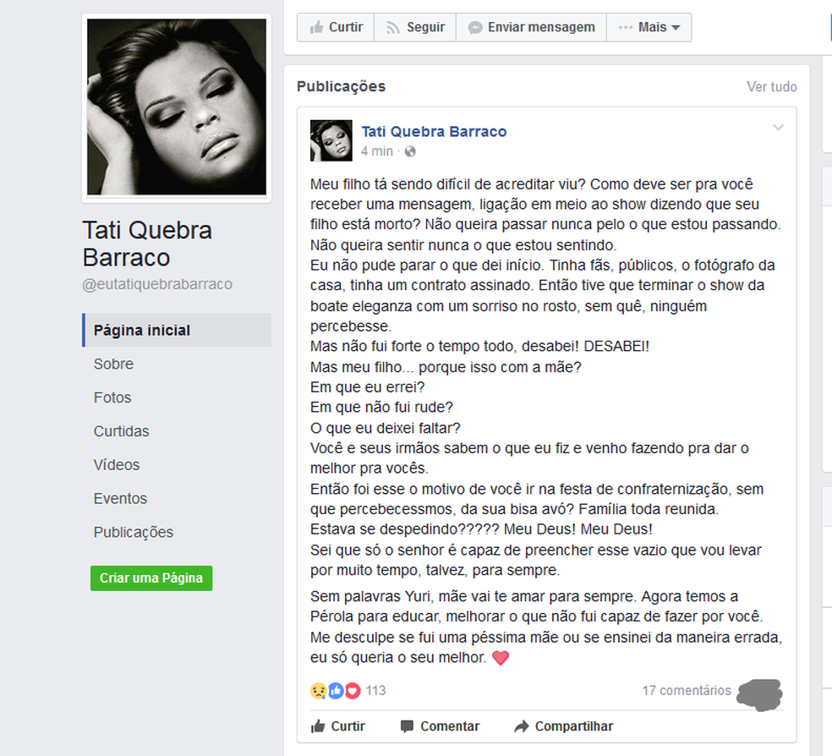Open the large Tati Quebra Barraco profile photo

coord(177,107)
